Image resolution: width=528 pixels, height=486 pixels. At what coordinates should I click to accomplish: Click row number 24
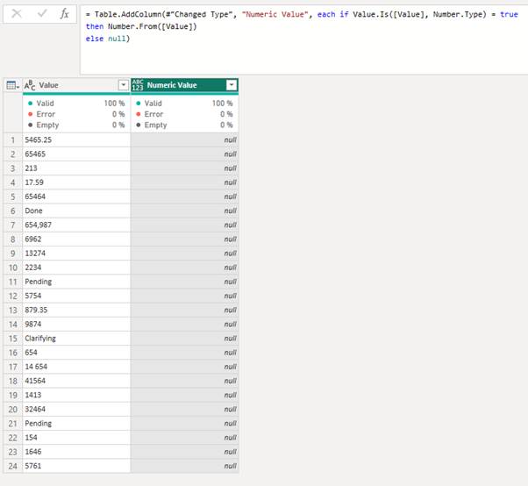(11, 465)
